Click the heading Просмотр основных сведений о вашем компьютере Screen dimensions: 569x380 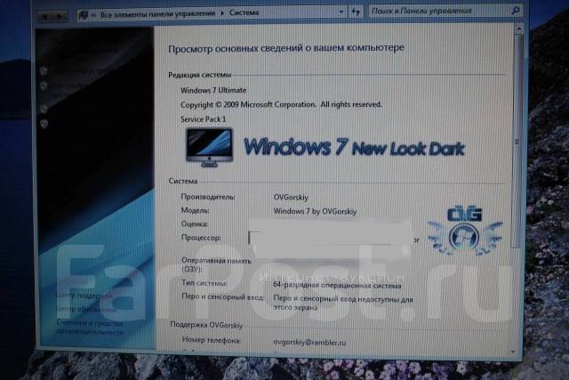tap(286, 48)
